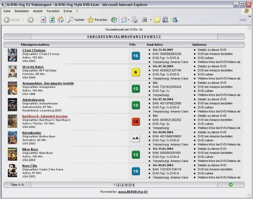Screen dimensions: 253x199
Task: Open the Media history globe icon
Action: [114, 20]
